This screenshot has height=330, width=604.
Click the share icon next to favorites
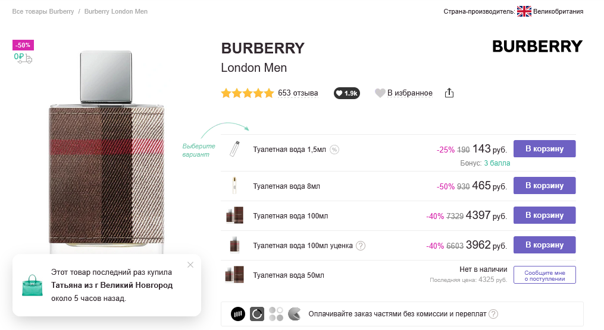click(x=449, y=93)
